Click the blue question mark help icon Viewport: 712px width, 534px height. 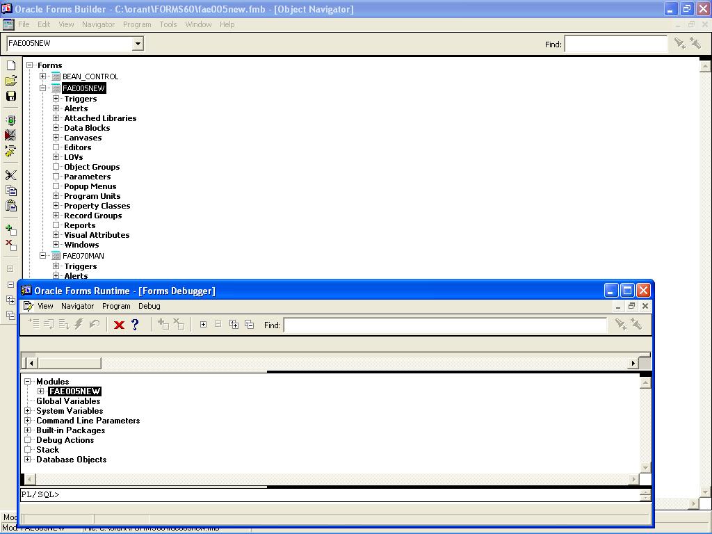(135, 325)
